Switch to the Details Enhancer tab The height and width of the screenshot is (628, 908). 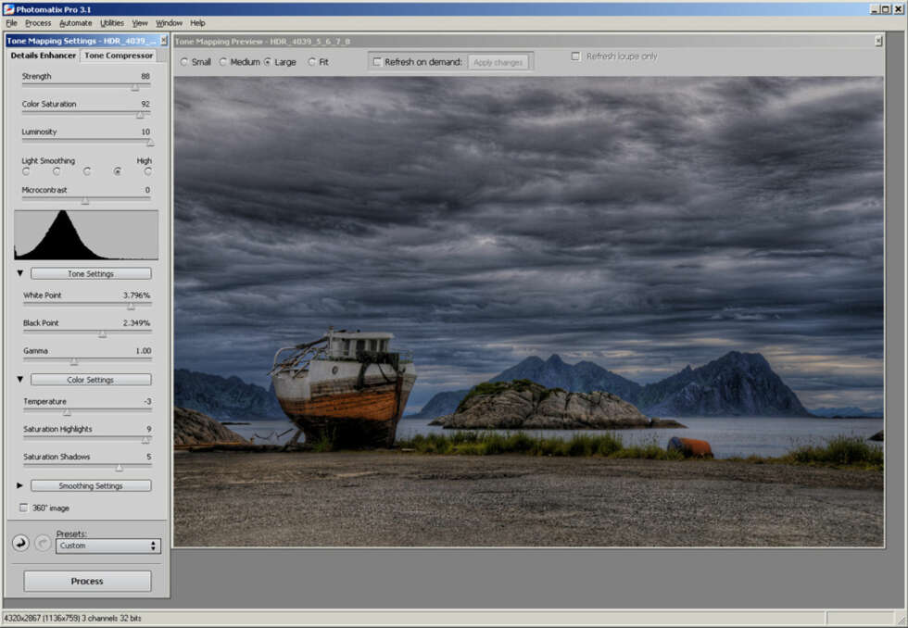44,56
